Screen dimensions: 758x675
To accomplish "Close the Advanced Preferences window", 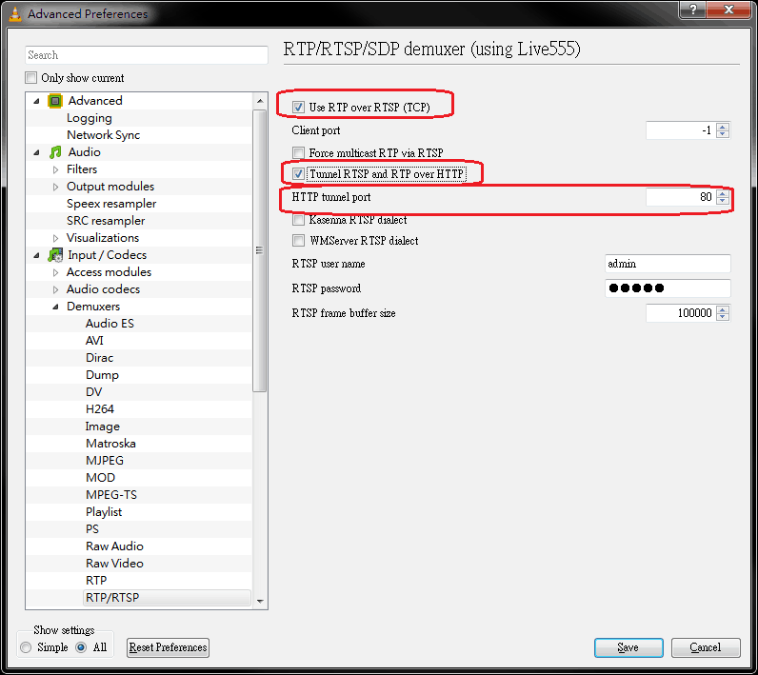I will [x=728, y=10].
